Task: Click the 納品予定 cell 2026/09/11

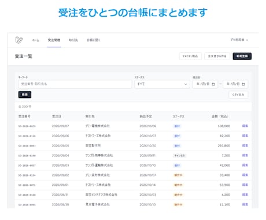Action: (147, 155)
